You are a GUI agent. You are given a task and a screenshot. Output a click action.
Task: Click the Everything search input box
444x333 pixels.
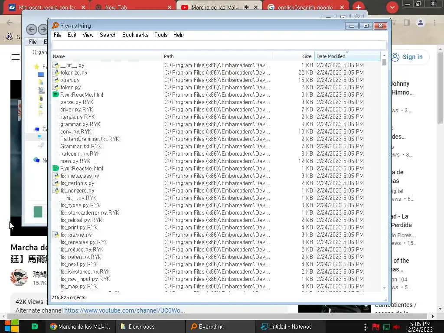pos(219,45)
